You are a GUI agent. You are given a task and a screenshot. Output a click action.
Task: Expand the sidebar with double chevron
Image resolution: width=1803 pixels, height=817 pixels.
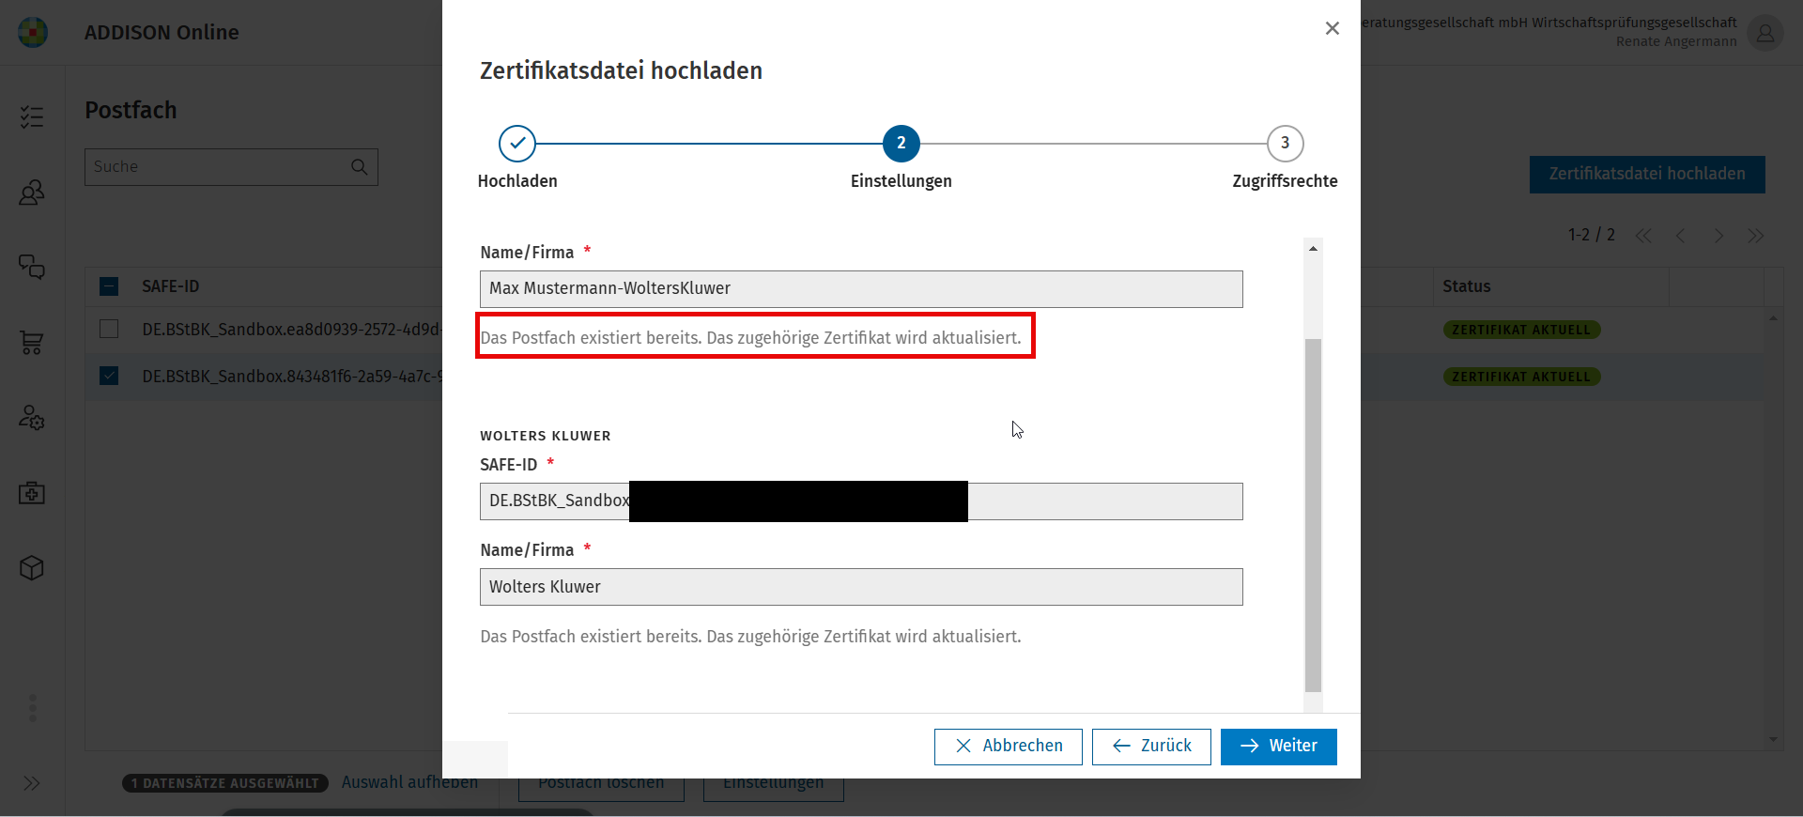click(32, 783)
